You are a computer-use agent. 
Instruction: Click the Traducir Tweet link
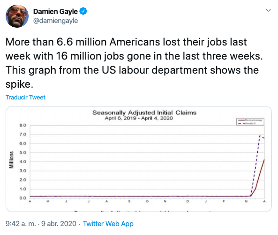[25, 98]
